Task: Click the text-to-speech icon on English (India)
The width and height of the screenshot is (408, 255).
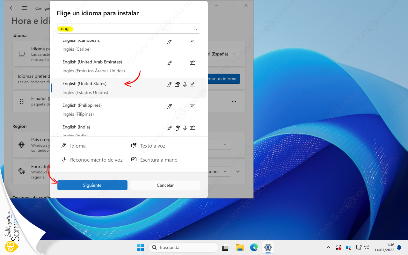Action: [x=177, y=128]
